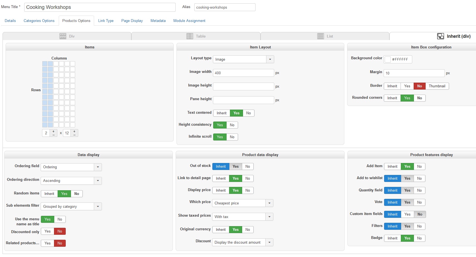
Task: Expand the Sub elements filter dropdown
Action: click(x=71, y=206)
